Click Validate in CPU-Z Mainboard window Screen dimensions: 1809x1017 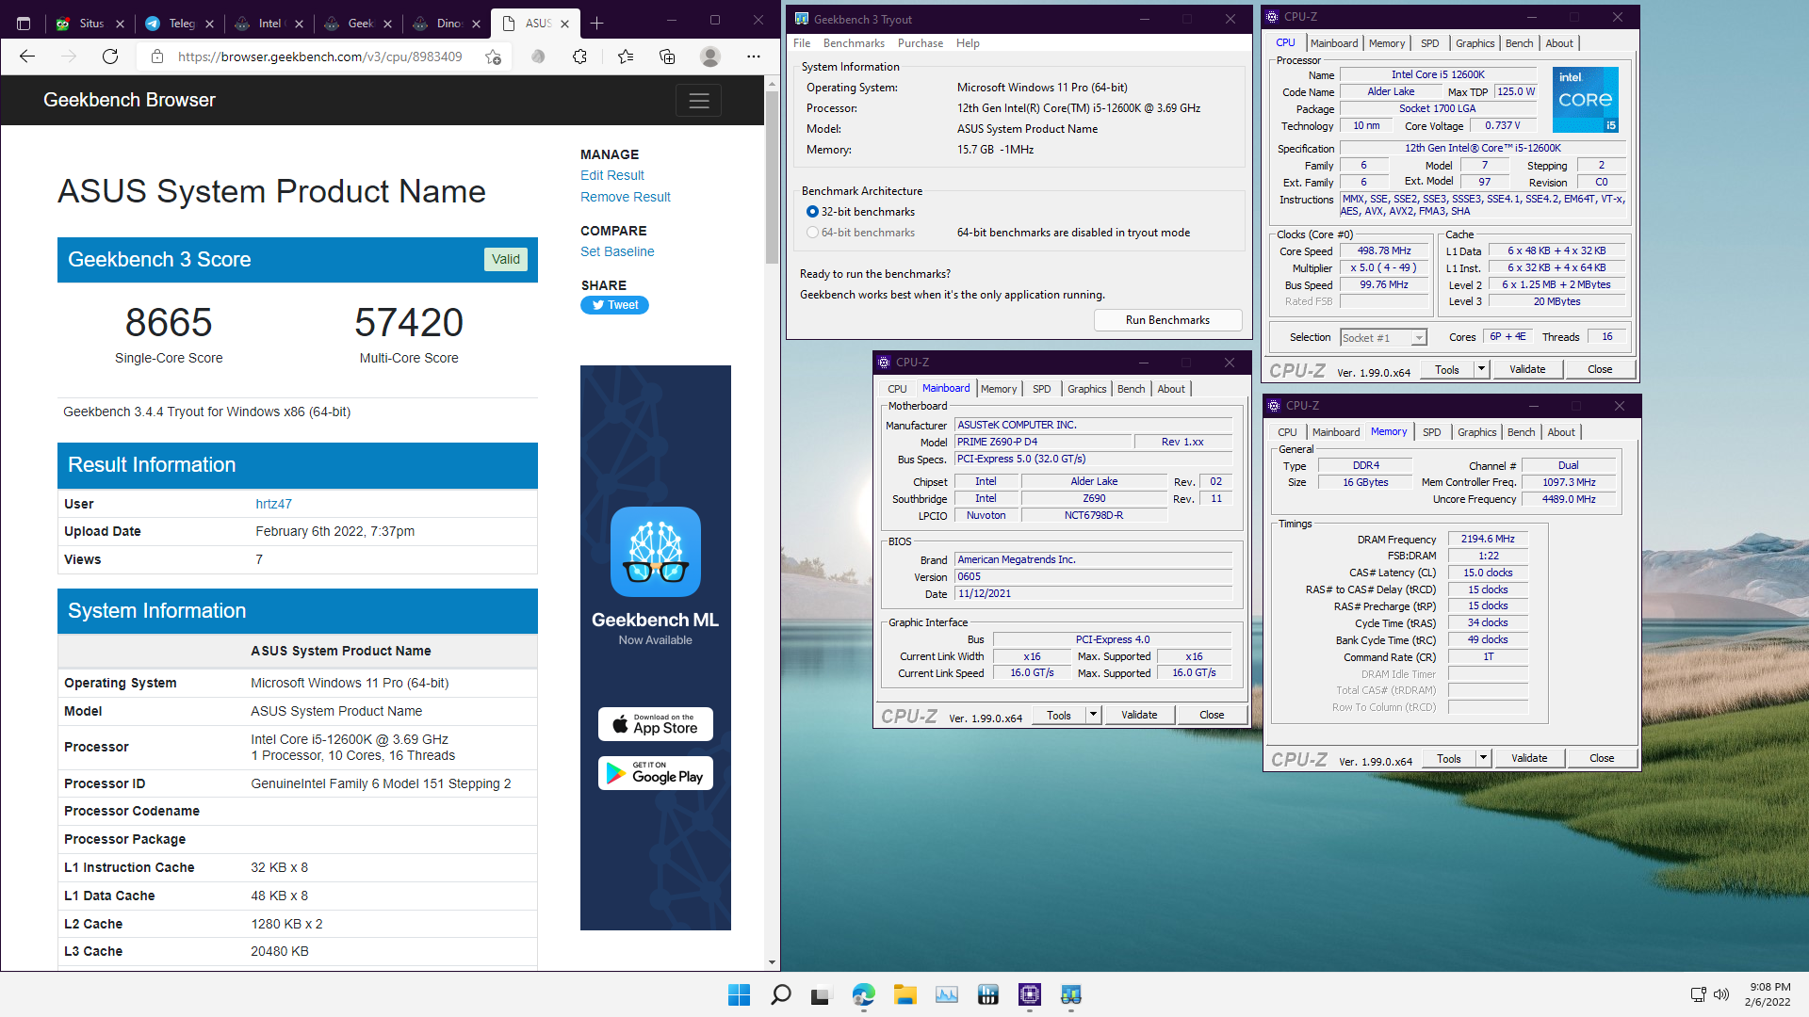(x=1138, y=715)
